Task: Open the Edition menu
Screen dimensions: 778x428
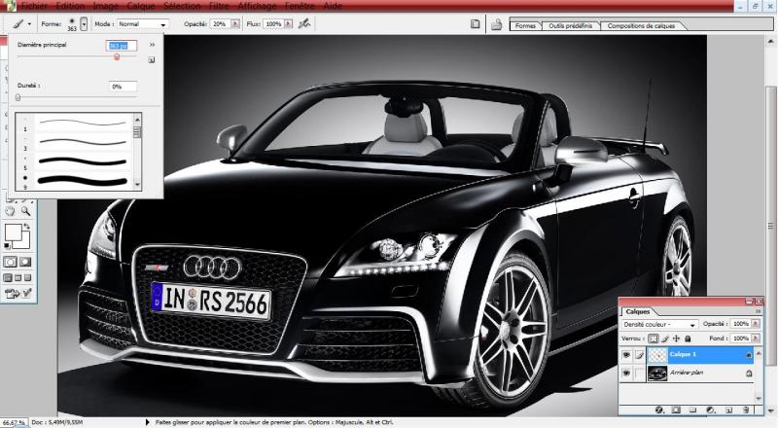Action: (70, 6)
